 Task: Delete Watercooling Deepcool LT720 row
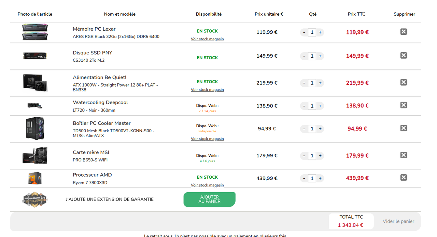click(x=404, y=105)
